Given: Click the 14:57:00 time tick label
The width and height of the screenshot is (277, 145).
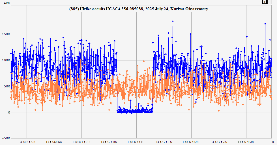Looking at the screenshot, I should coord(81,142).
